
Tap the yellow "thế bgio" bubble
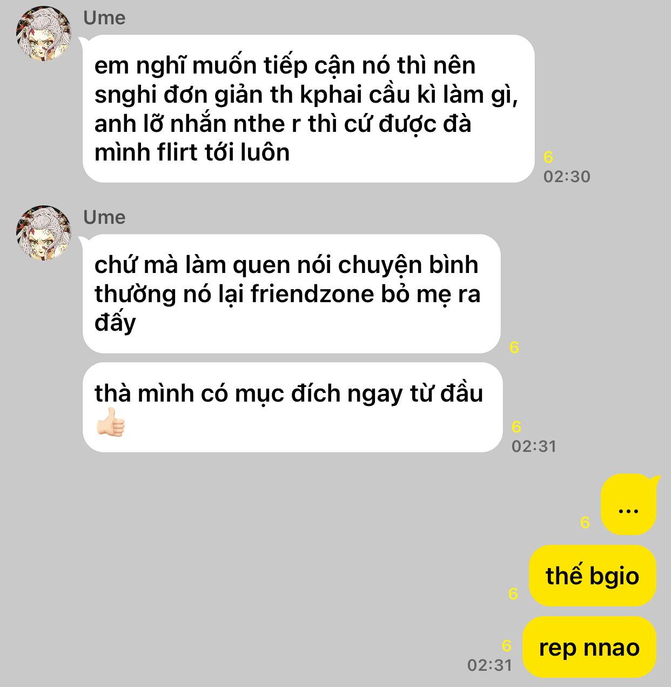(x=592, y=576)
